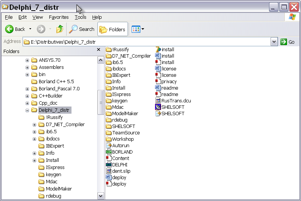Viewport: 301px width, 201px height.
Task: Select the keygen folder in file list
Action: pyautogui.click(x=117, y=101)
